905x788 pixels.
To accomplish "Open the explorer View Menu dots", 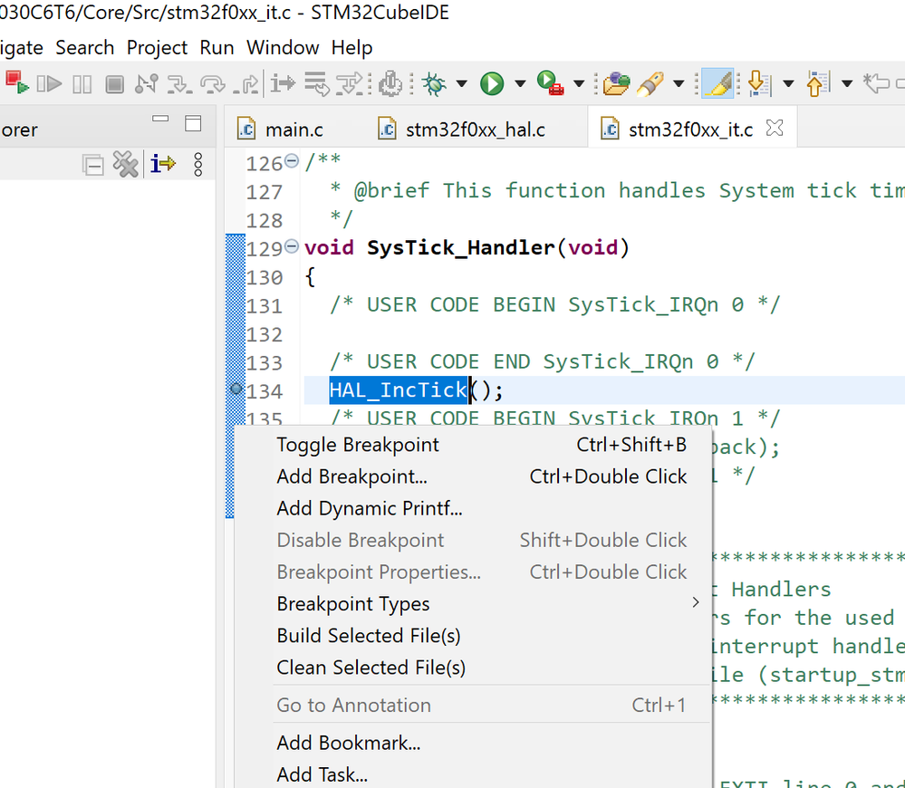I will pos(198,165).
